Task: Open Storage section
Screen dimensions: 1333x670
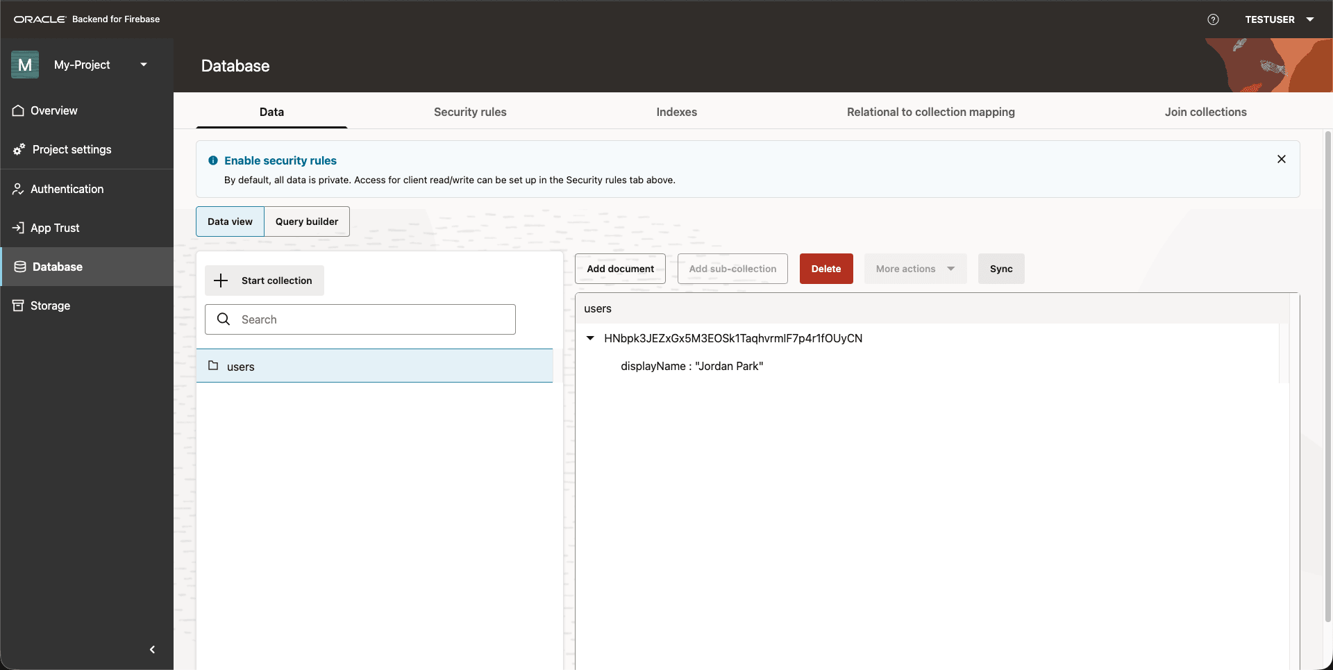Action: (x=87, y=305)
